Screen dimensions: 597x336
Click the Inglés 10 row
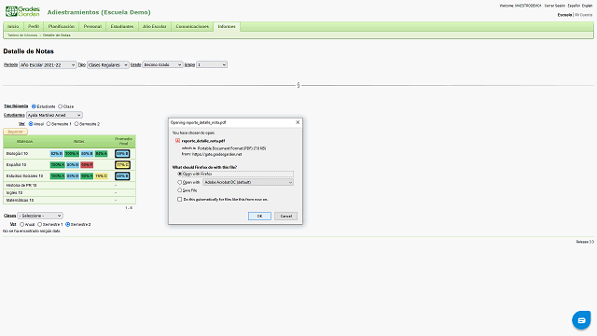(69, 193)
